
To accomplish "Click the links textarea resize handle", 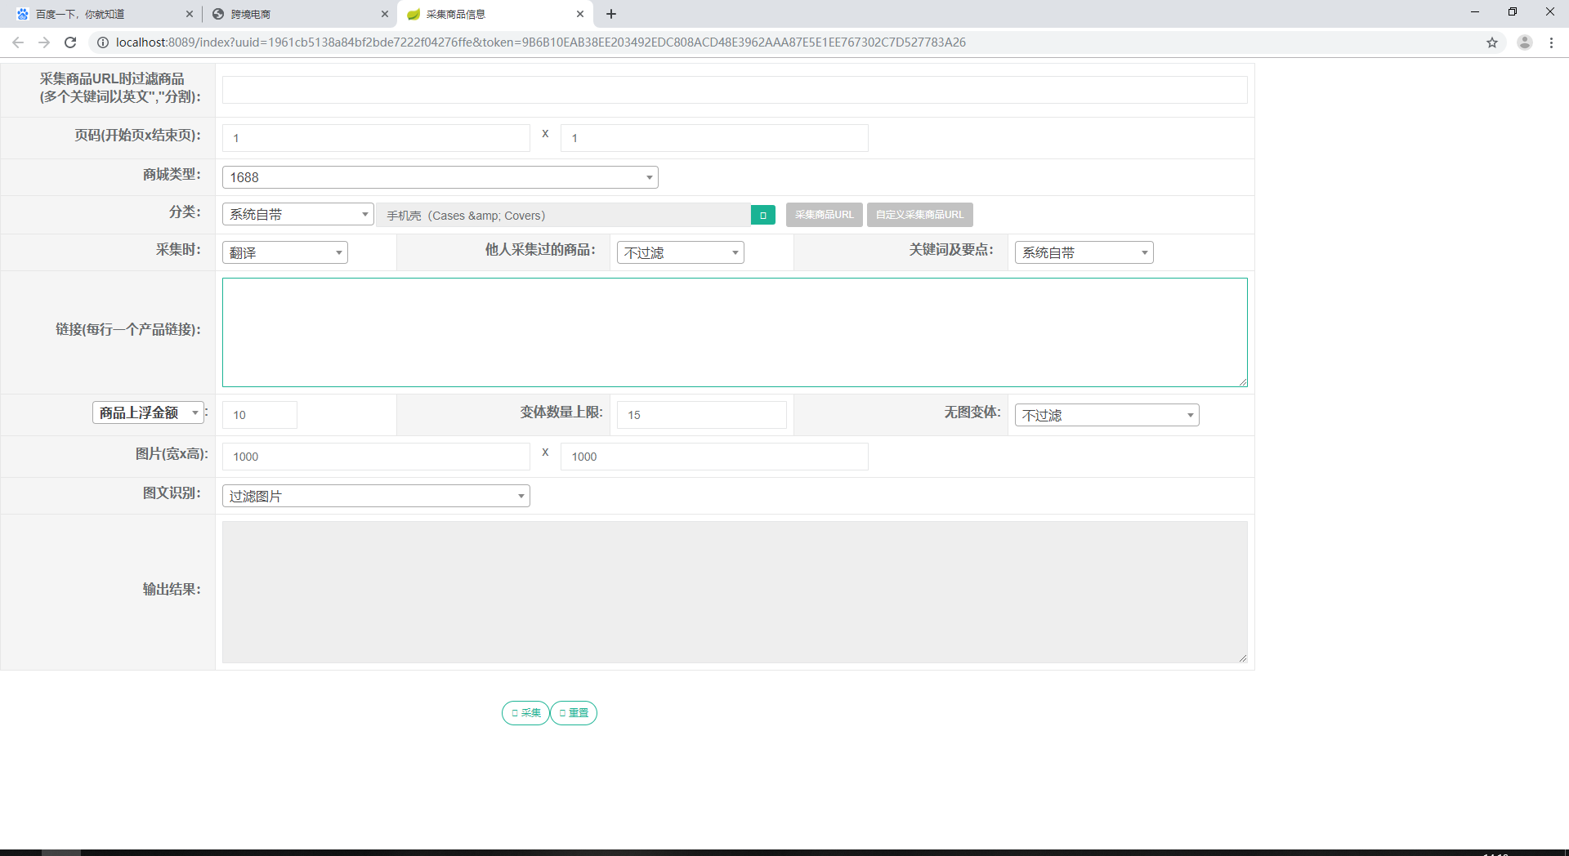I will 1242,381.
